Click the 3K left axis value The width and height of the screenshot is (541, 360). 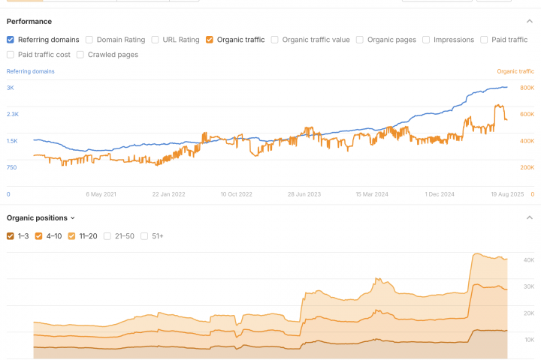[x=11, y=88]
